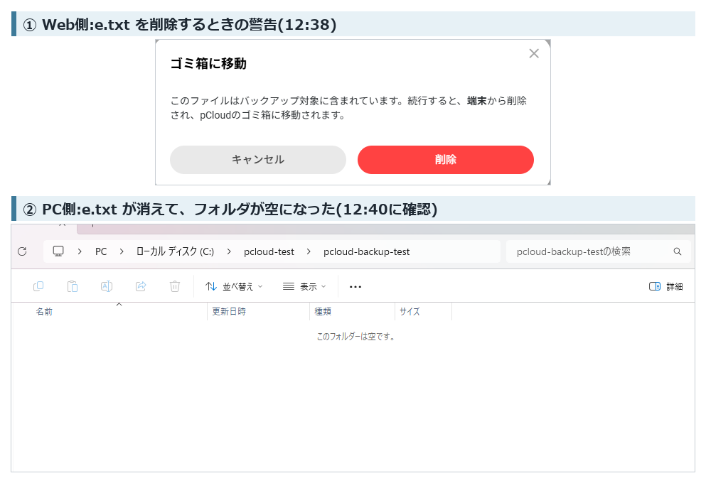This screenshot has height=483, width=706.
Task: Select PC in the breadcrumb path
Action: point(101,251)
